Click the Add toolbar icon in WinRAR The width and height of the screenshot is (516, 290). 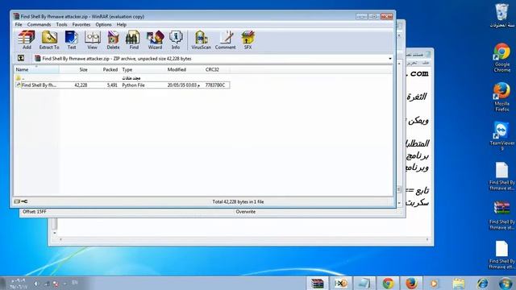pos(27,39)
